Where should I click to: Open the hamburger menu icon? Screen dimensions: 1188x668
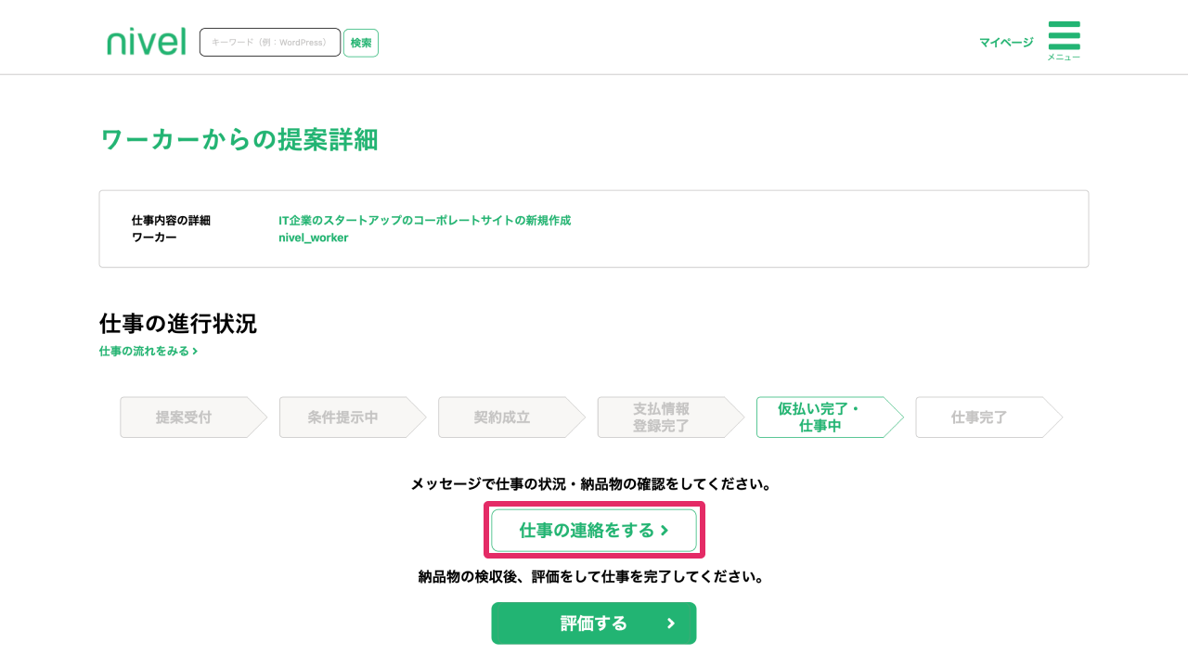tap(1064, 35)
